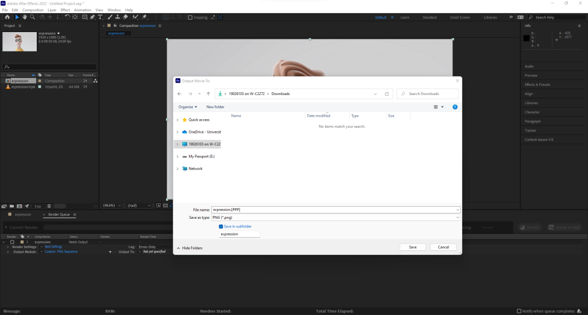588x315 pixels.
Task: Expand the Network node
Action: pyautogui.click(x=177, y=169)
